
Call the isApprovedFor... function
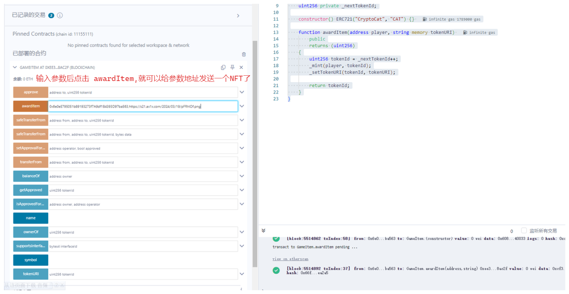(31, 204)
